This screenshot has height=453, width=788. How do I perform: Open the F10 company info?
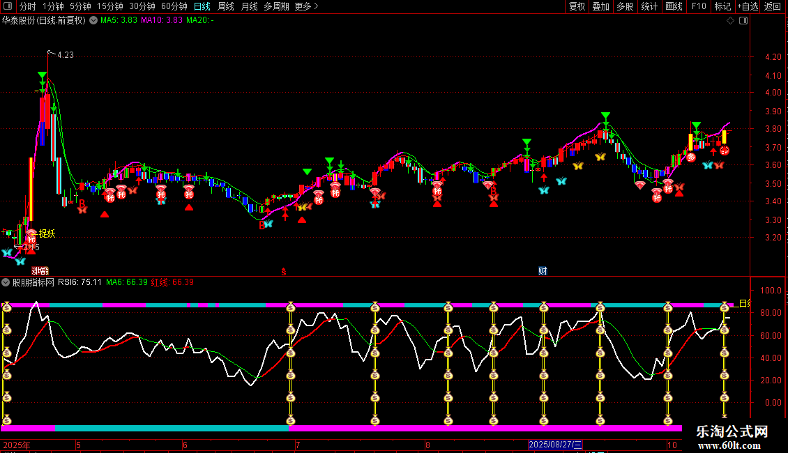[699, 6]
